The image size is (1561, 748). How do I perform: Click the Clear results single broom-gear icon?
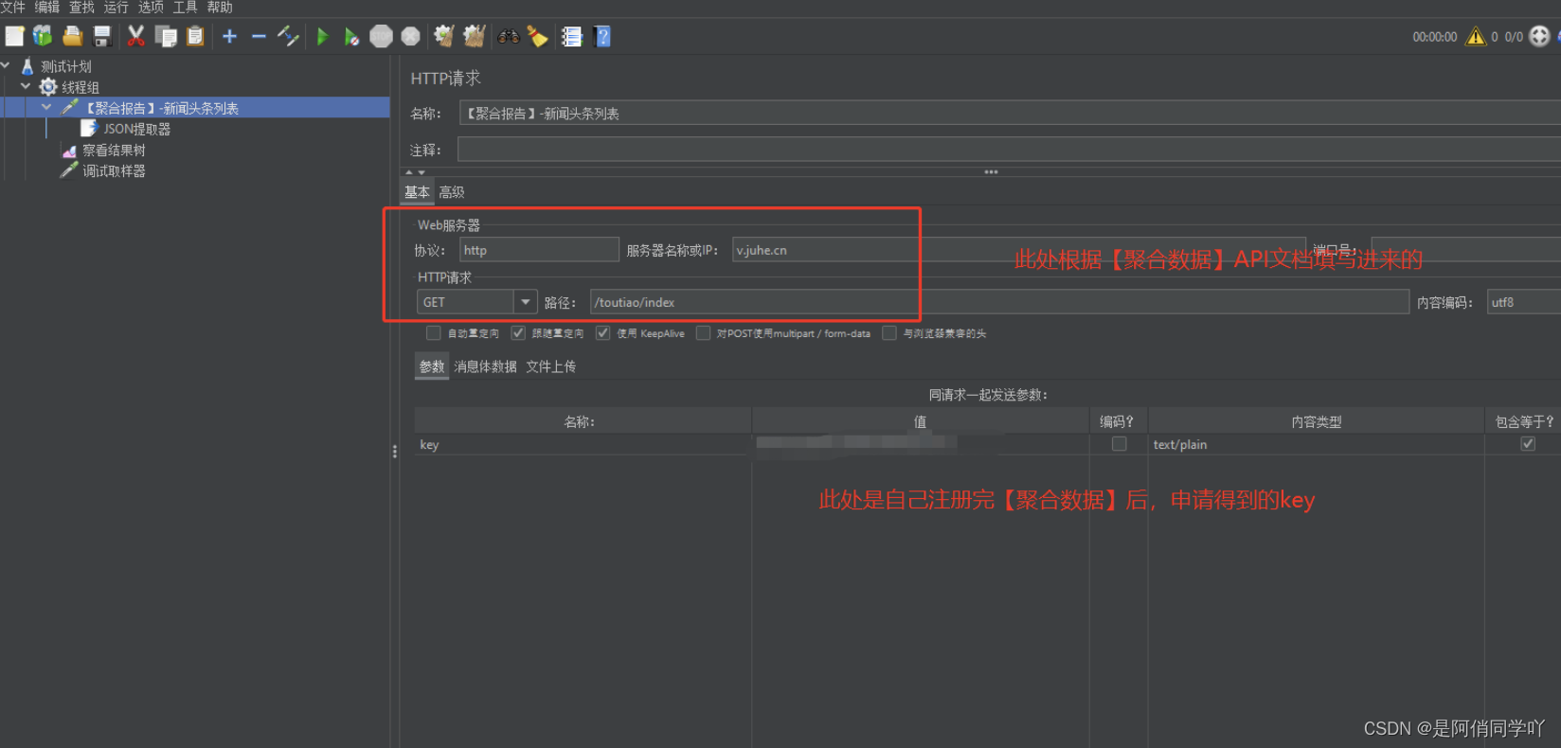[x=443, y=37]
